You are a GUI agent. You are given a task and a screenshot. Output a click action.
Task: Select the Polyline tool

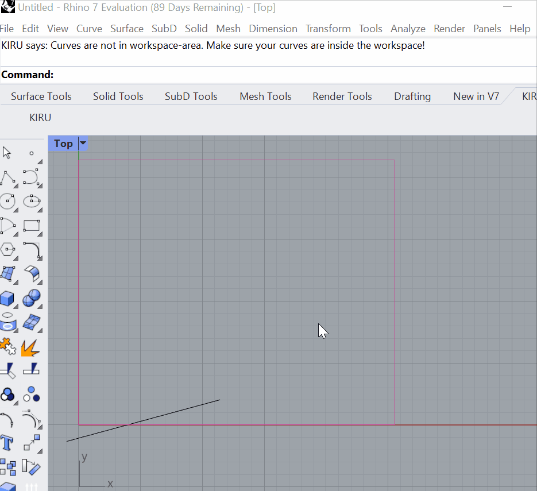[8, 178]
